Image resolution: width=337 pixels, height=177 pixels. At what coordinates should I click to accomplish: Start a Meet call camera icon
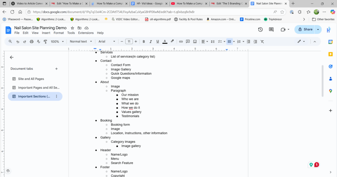283,29
